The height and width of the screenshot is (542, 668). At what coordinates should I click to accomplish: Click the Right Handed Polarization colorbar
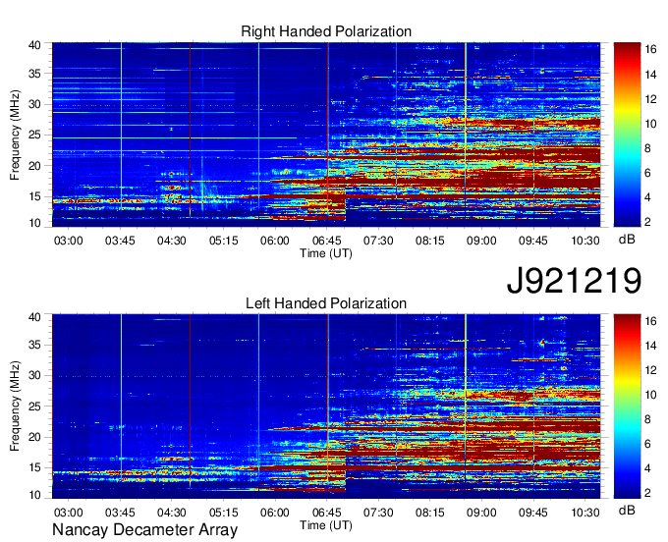tap(627, 135)
